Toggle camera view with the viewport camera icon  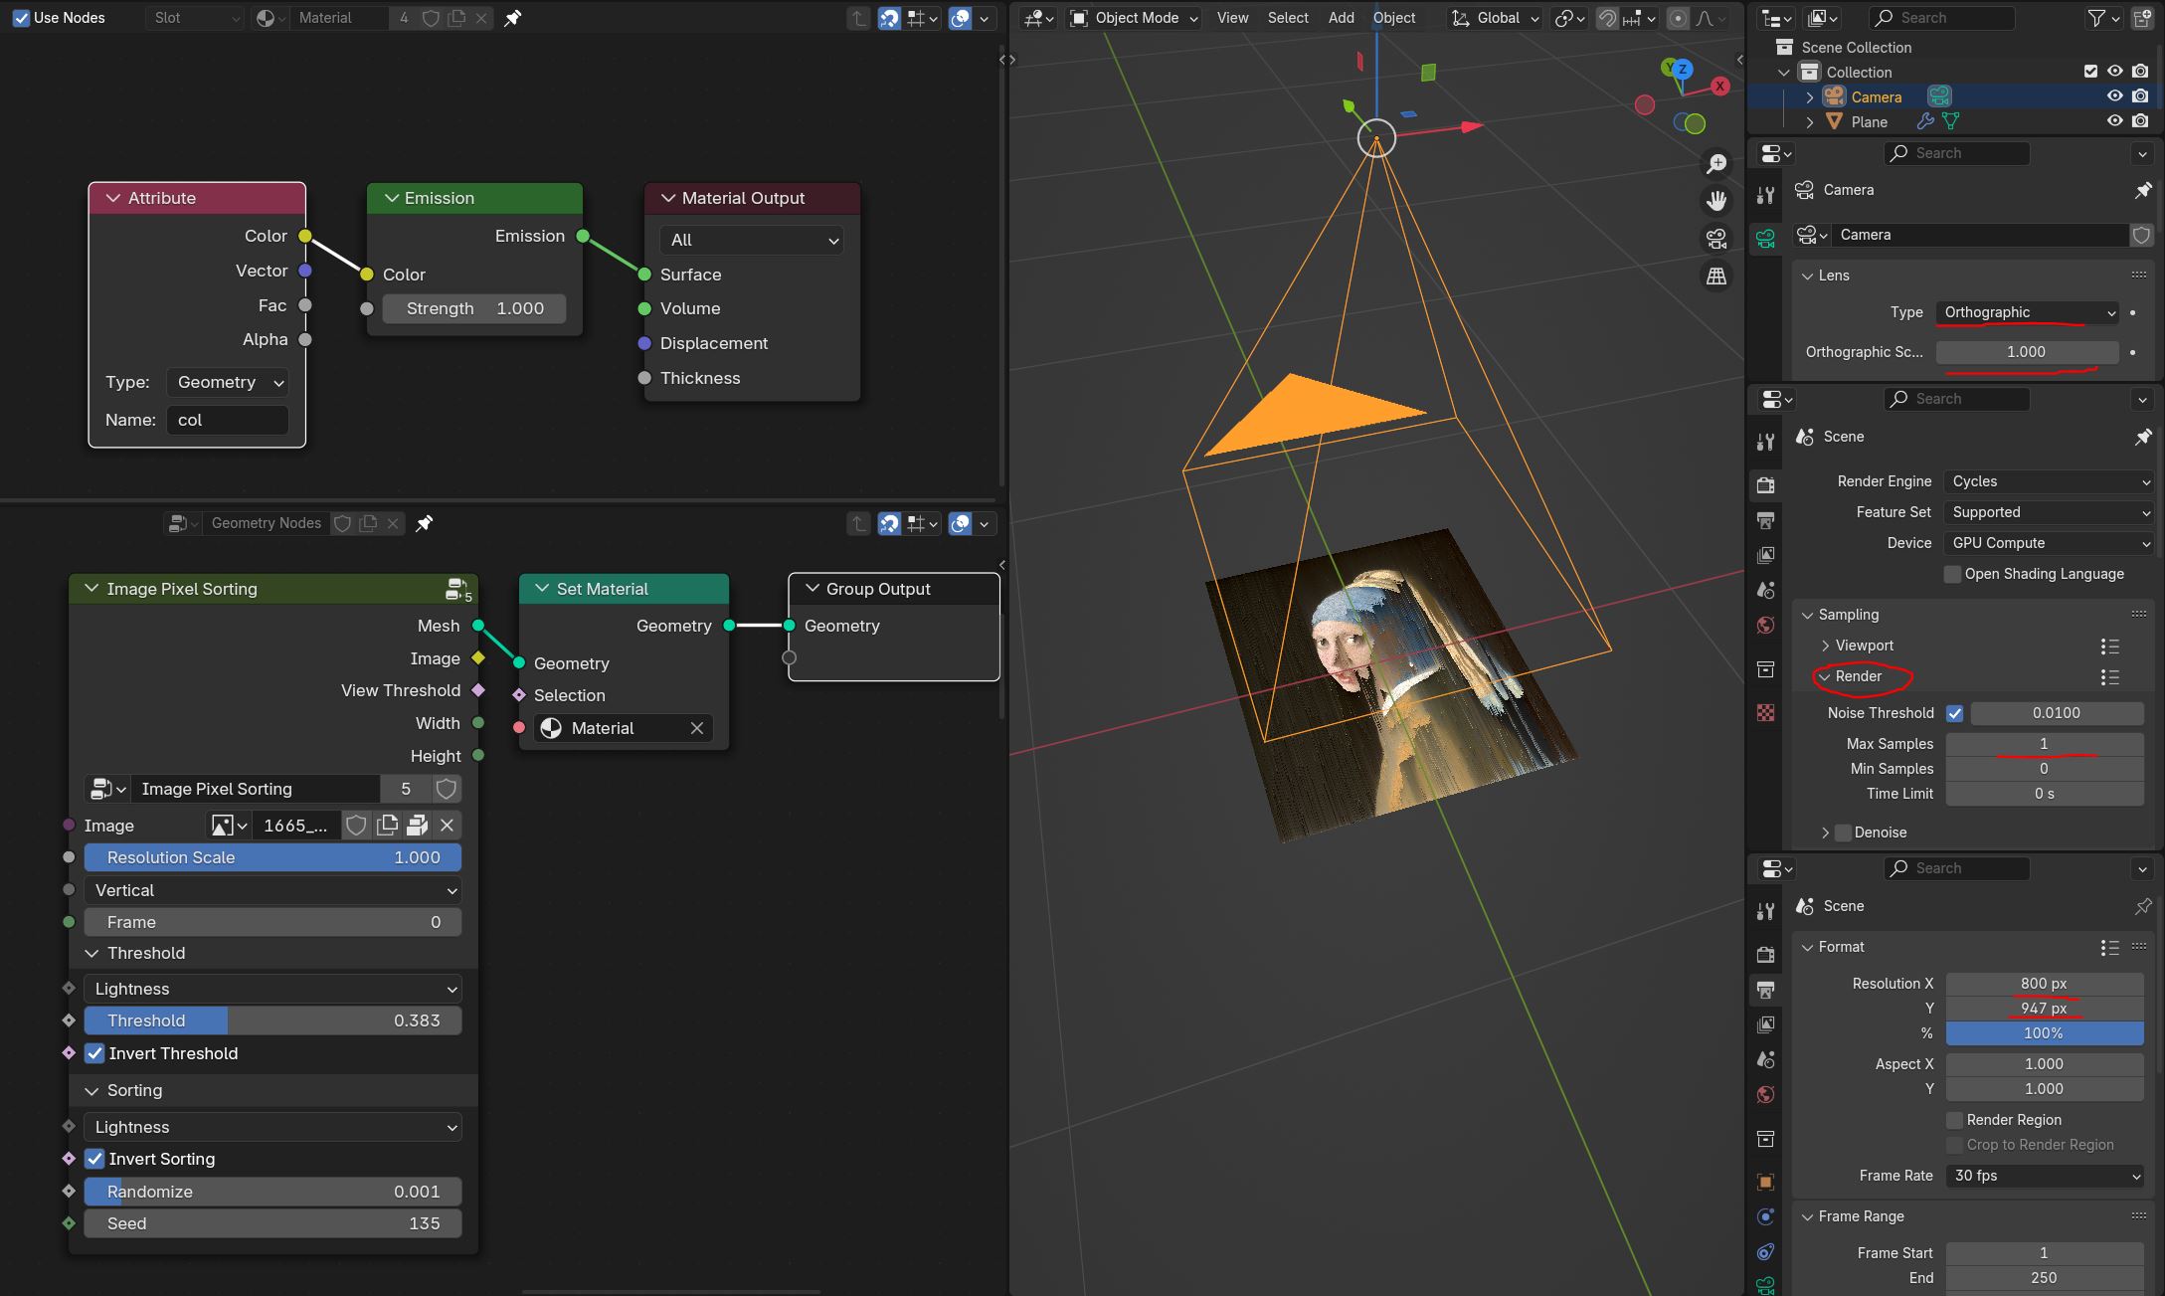(x=1716, y=239)
